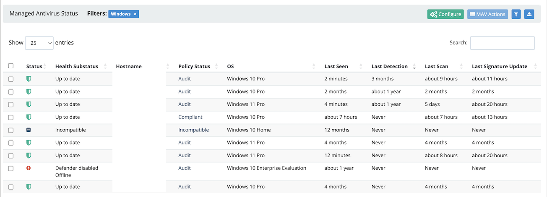The width and height of the screenshot is (547, 197).
Task: Click green shield icon in Compliant row
Action: pyautogui.click(x=29, y=117)
